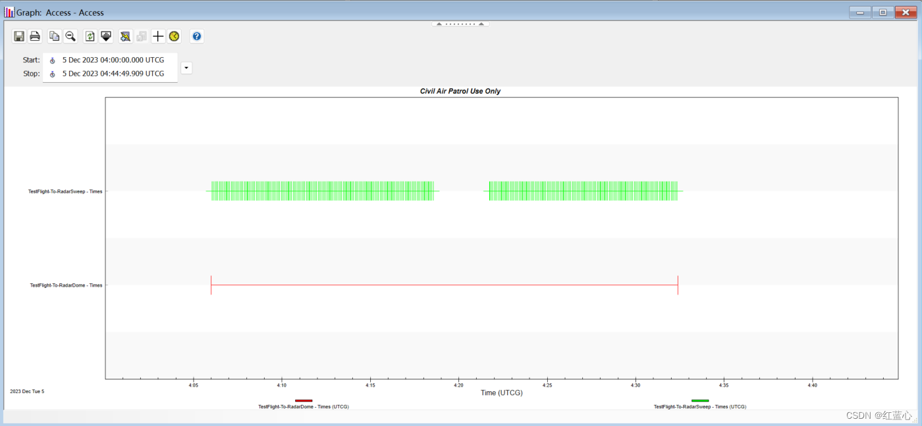This screenshot has height=426, width=922.
Task: Maximize the Graph window
Action: pos(882,12)
